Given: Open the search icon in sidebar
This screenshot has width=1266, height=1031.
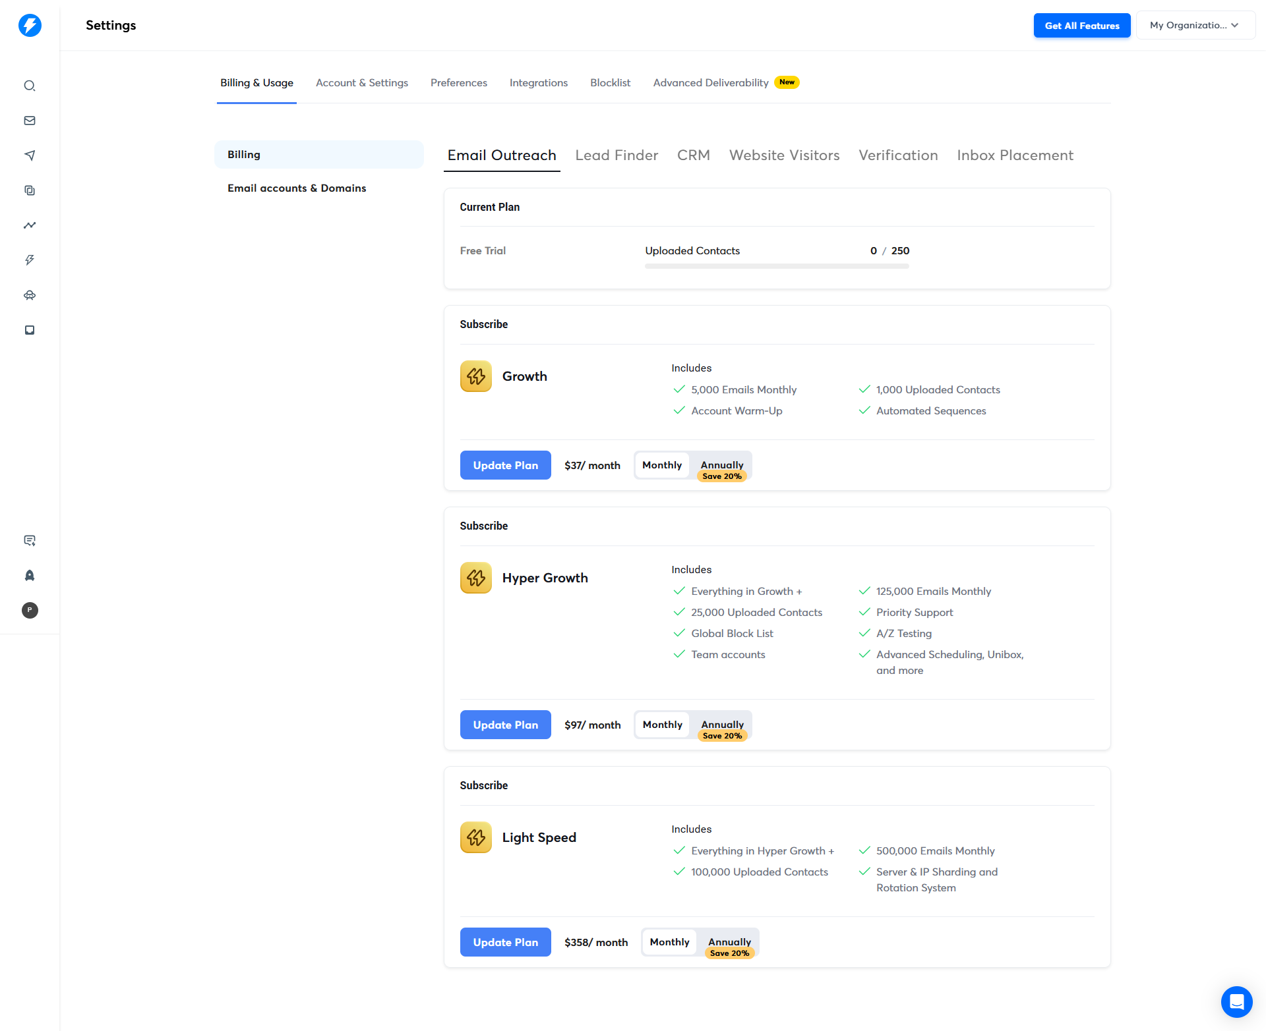Looking at the screenshot, I should 30,86.
